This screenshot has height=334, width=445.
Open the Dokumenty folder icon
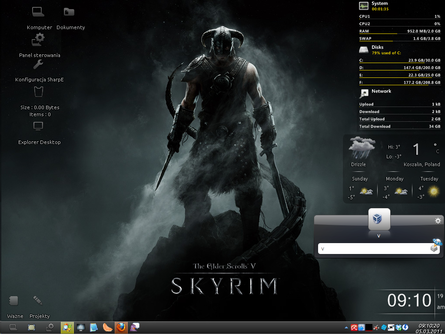coord(69,12)
